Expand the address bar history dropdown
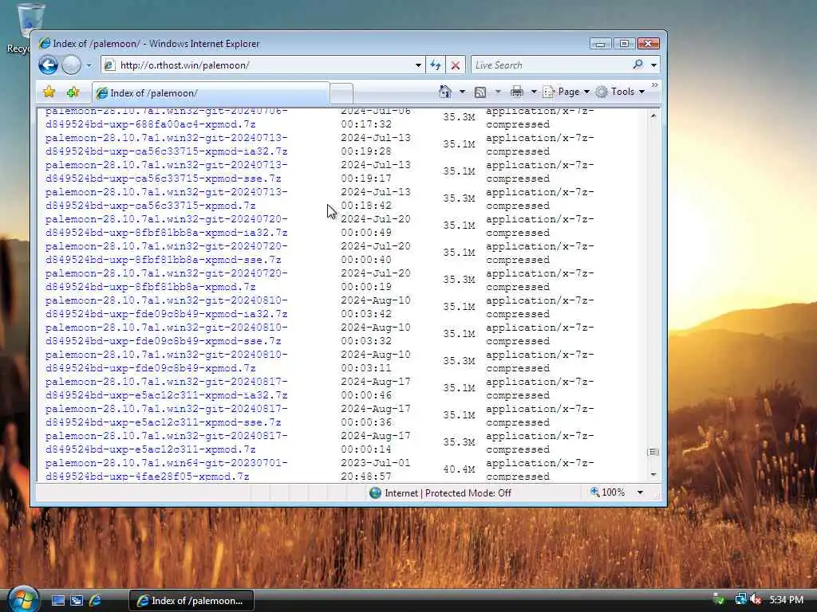The width and height of the screenshot is (817, 612). tap(418, 65)
